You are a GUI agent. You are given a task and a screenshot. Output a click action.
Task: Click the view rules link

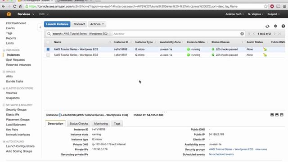[261, 149]
